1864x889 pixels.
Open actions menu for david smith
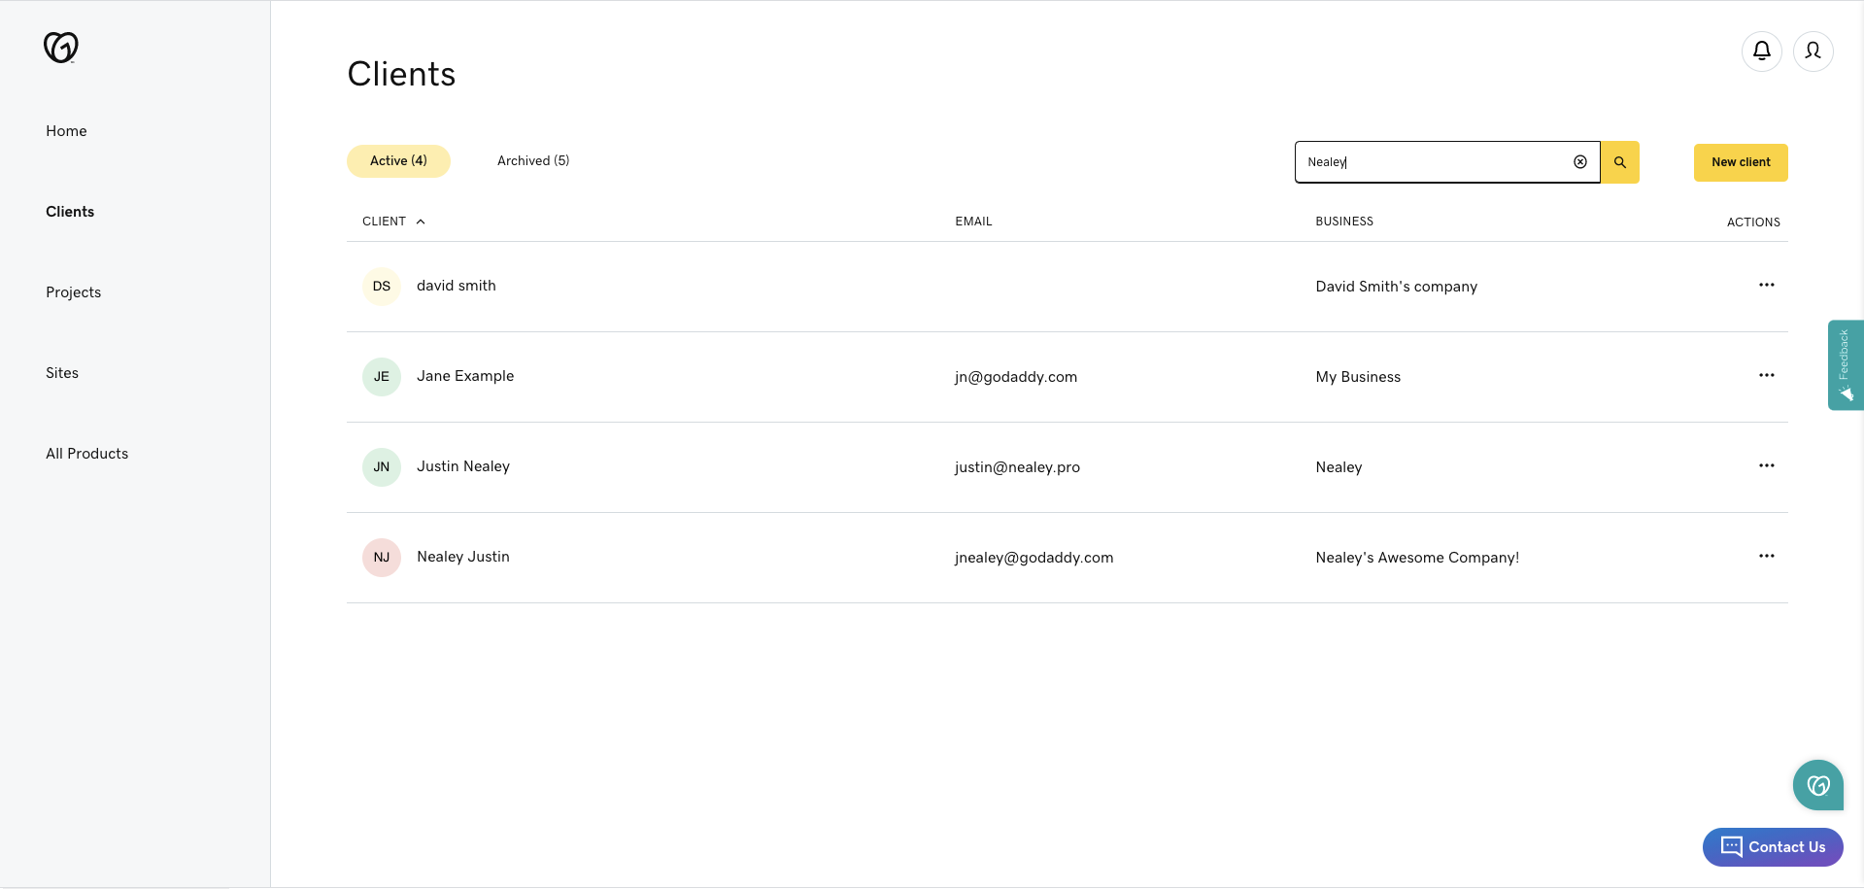click(1766, 286)
